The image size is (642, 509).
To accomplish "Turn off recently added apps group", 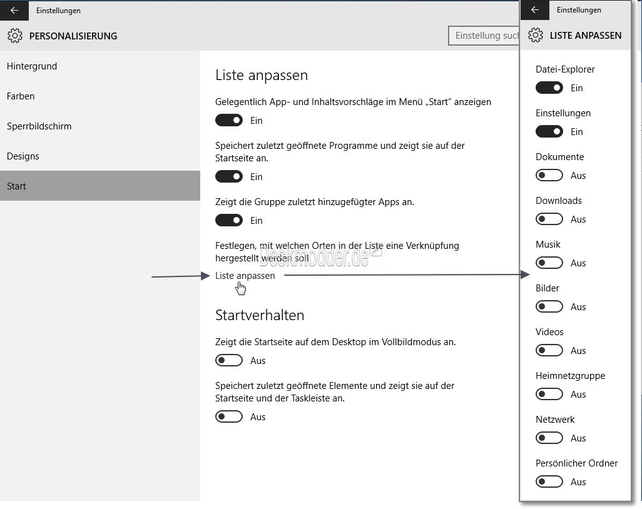I will click(229, 220).
